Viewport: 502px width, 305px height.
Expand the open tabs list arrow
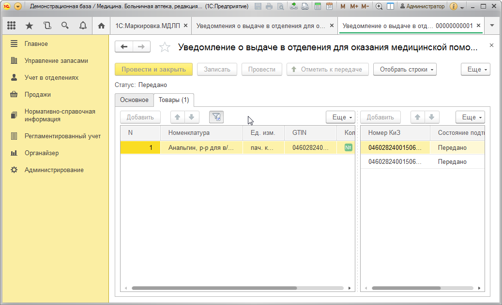tap(492, 26)
